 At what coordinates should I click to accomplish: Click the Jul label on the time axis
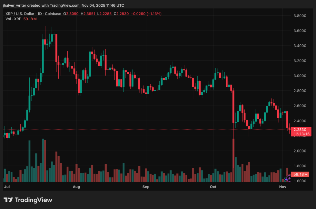[7, 186]
